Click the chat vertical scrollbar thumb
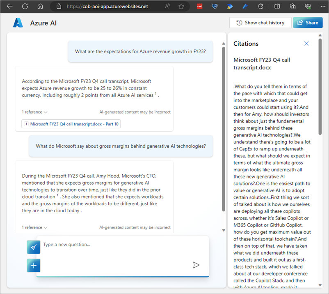The image size is (329, 294). (224, 129)
